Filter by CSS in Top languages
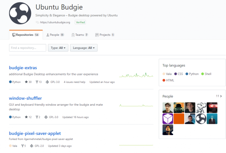The width and height of the screenshot is (226, 153). pyautogui.click(x=179, y=74)
